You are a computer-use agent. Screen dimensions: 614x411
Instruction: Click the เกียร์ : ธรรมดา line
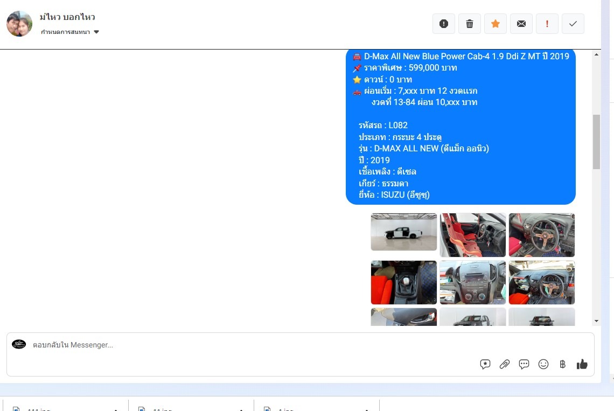[x=383, y=183]
